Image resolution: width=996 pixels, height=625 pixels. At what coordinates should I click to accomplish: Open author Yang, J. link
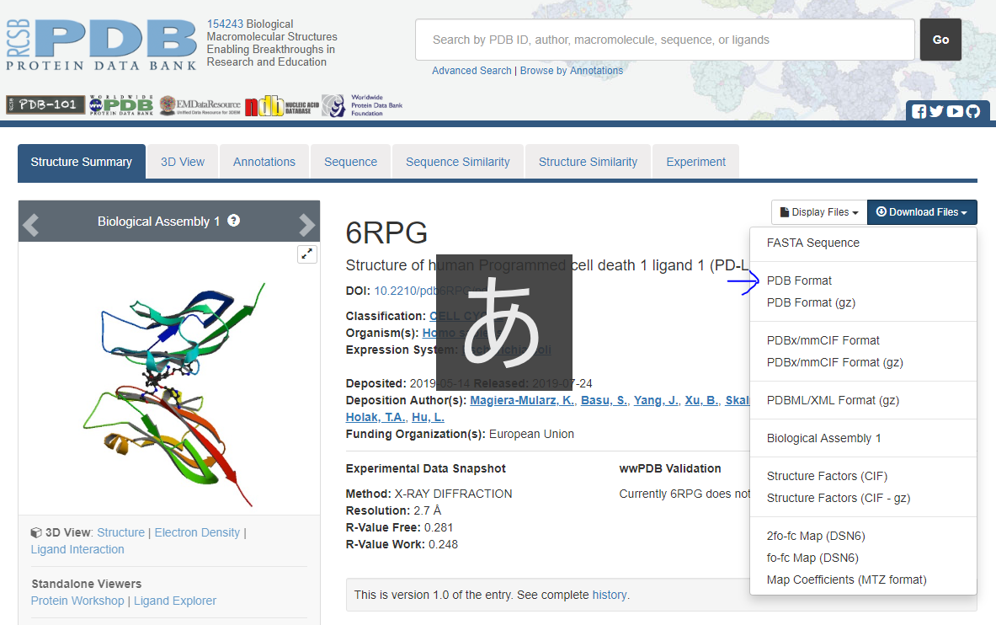click(656, 400)
